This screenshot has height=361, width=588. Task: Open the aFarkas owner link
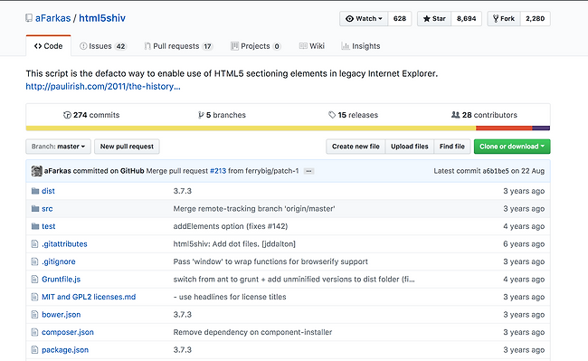tap(52, 18)
